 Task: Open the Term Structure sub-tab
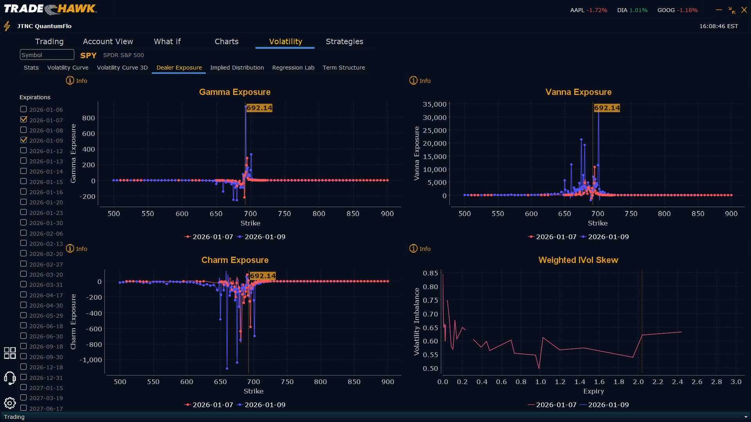coord(343,68)
